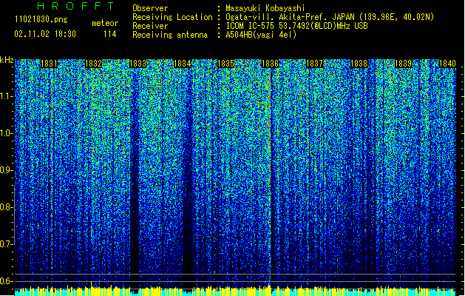Click the 1832 time marker

click(93, 64)
